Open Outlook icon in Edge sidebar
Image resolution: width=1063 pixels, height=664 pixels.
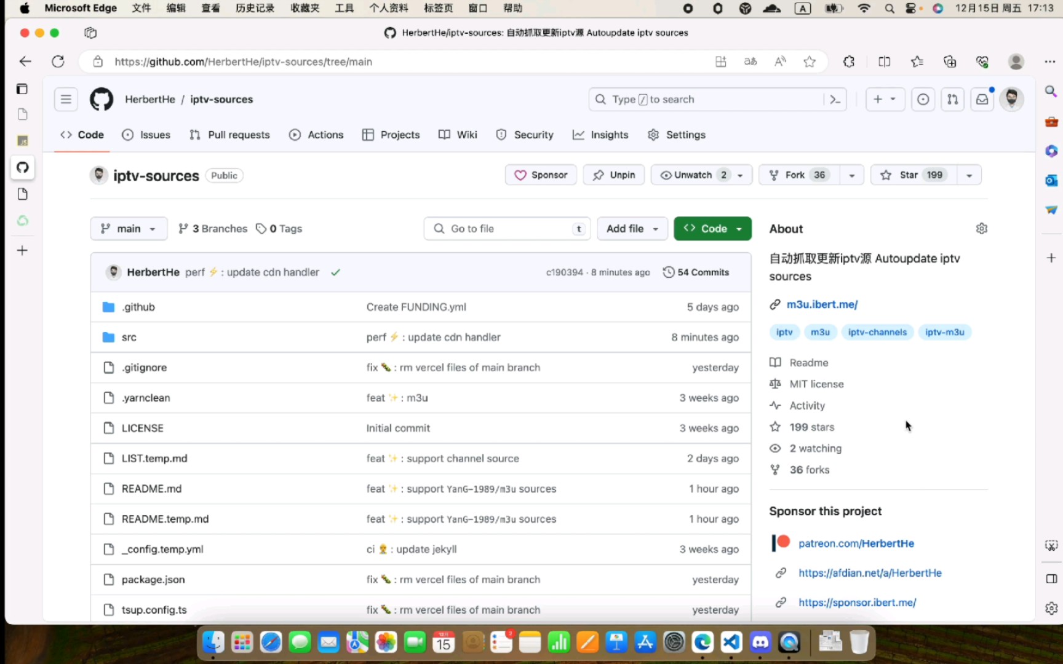pyautogui.click(x=1051, y=180)
